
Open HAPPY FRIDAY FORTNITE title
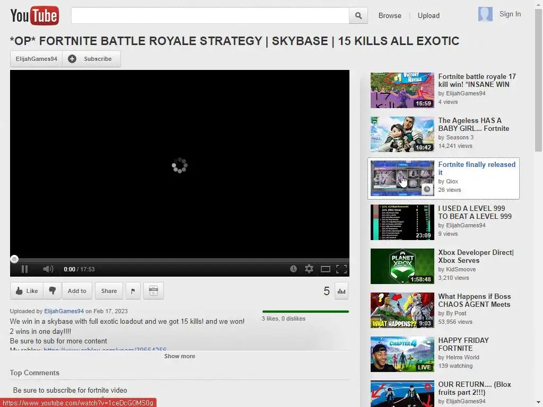point(463,344)
